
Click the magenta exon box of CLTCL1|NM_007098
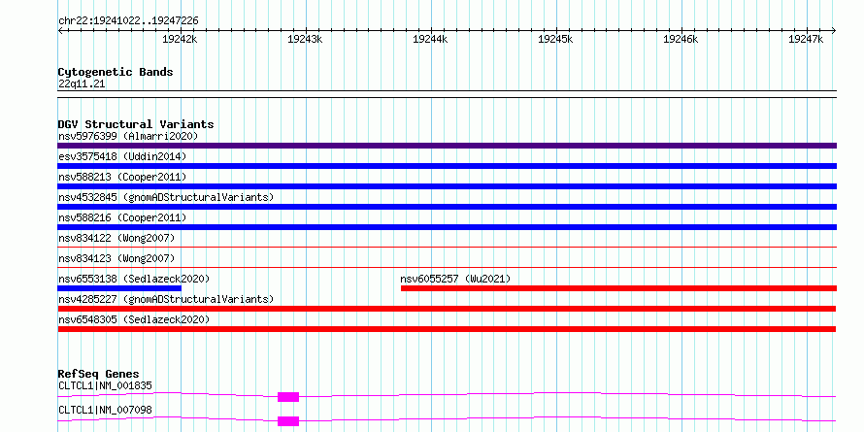click(288, 421)
